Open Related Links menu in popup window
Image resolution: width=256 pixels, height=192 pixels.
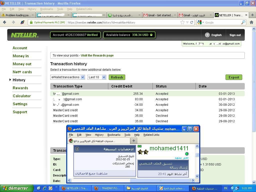point(151,135)
